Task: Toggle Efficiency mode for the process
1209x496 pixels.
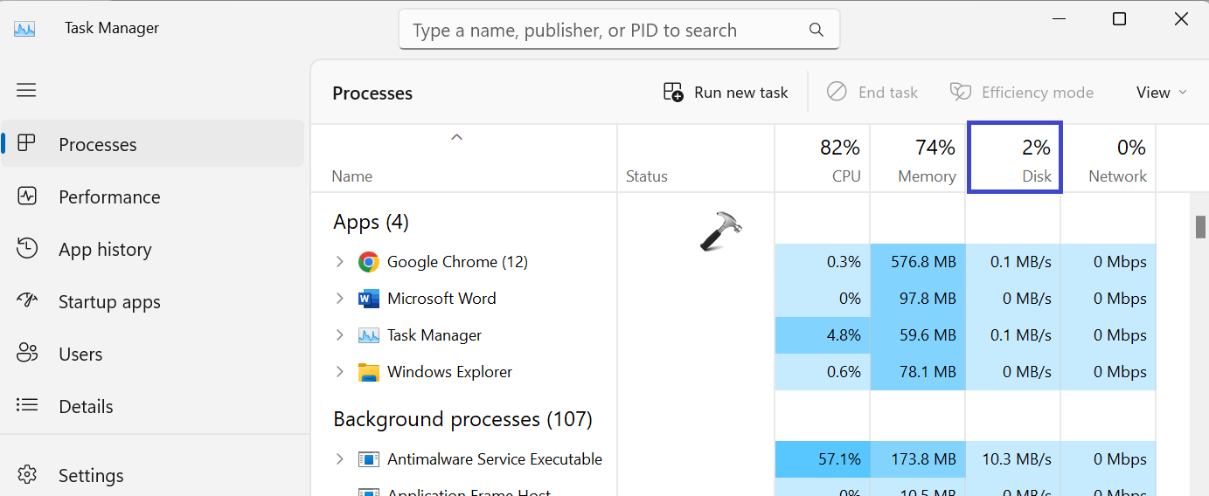Action: 1021,93
